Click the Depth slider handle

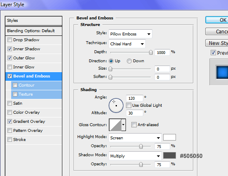pos(151,52)
